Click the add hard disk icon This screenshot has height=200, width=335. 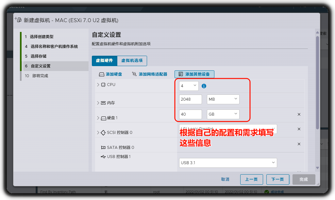[x=102, y=74]
